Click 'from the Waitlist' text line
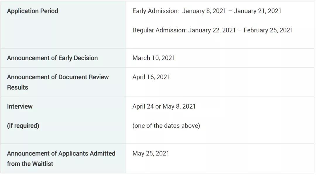The width and height of the screenshot is (316, 175). pyautogui.click(x=30, y=164)
